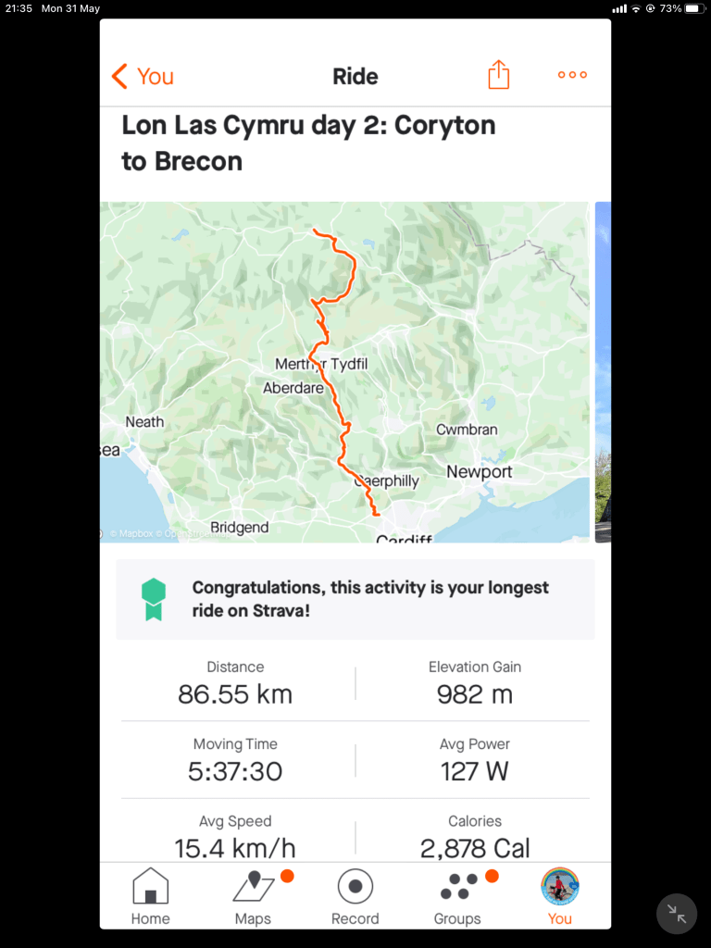
Task: Open the ride route map
Action: point(344,371)
